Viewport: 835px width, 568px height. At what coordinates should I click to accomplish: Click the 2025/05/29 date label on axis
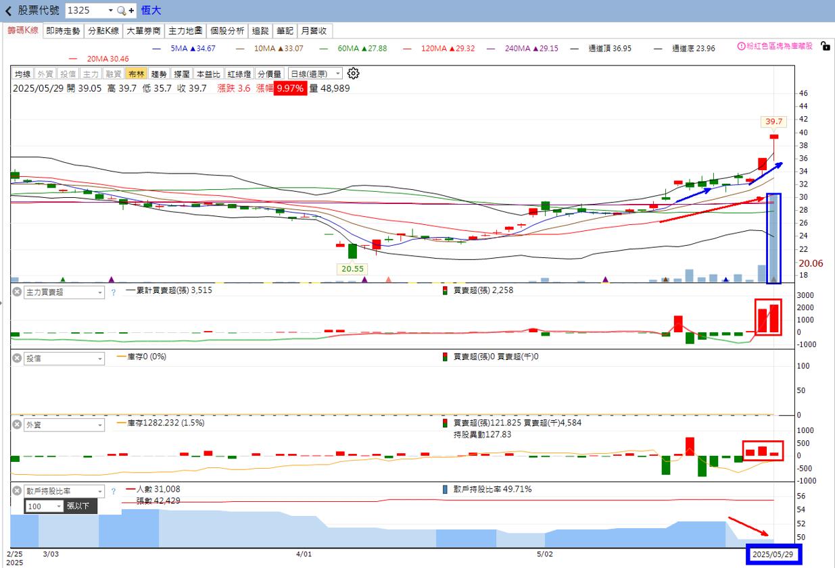pyautogui.click(x=774, y=554)
